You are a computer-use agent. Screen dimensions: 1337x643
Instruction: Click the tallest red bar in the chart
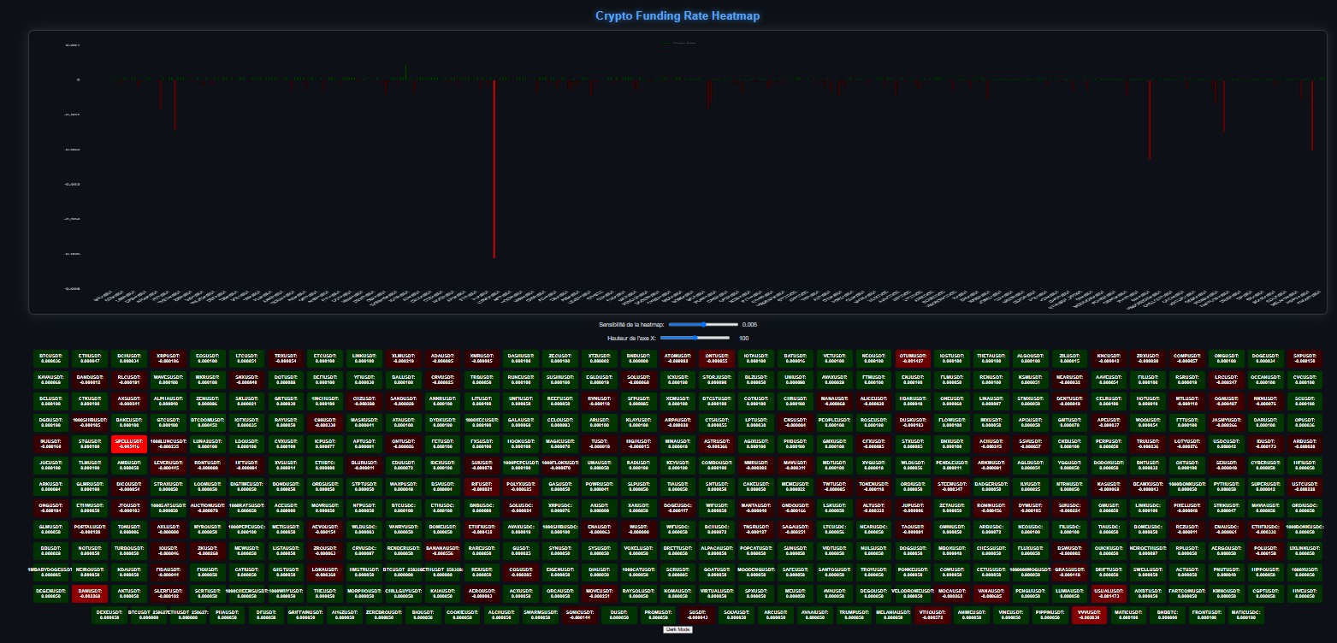point(494,168)
